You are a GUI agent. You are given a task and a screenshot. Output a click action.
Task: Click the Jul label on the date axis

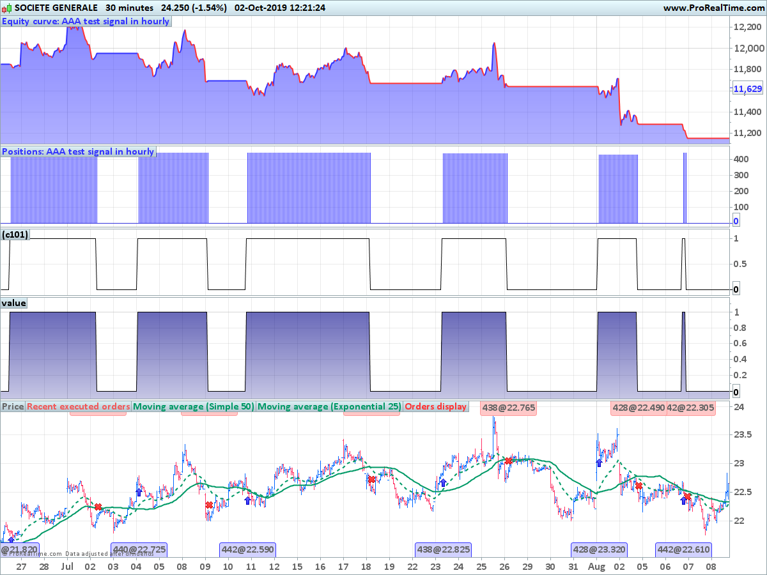coord(68,566)
